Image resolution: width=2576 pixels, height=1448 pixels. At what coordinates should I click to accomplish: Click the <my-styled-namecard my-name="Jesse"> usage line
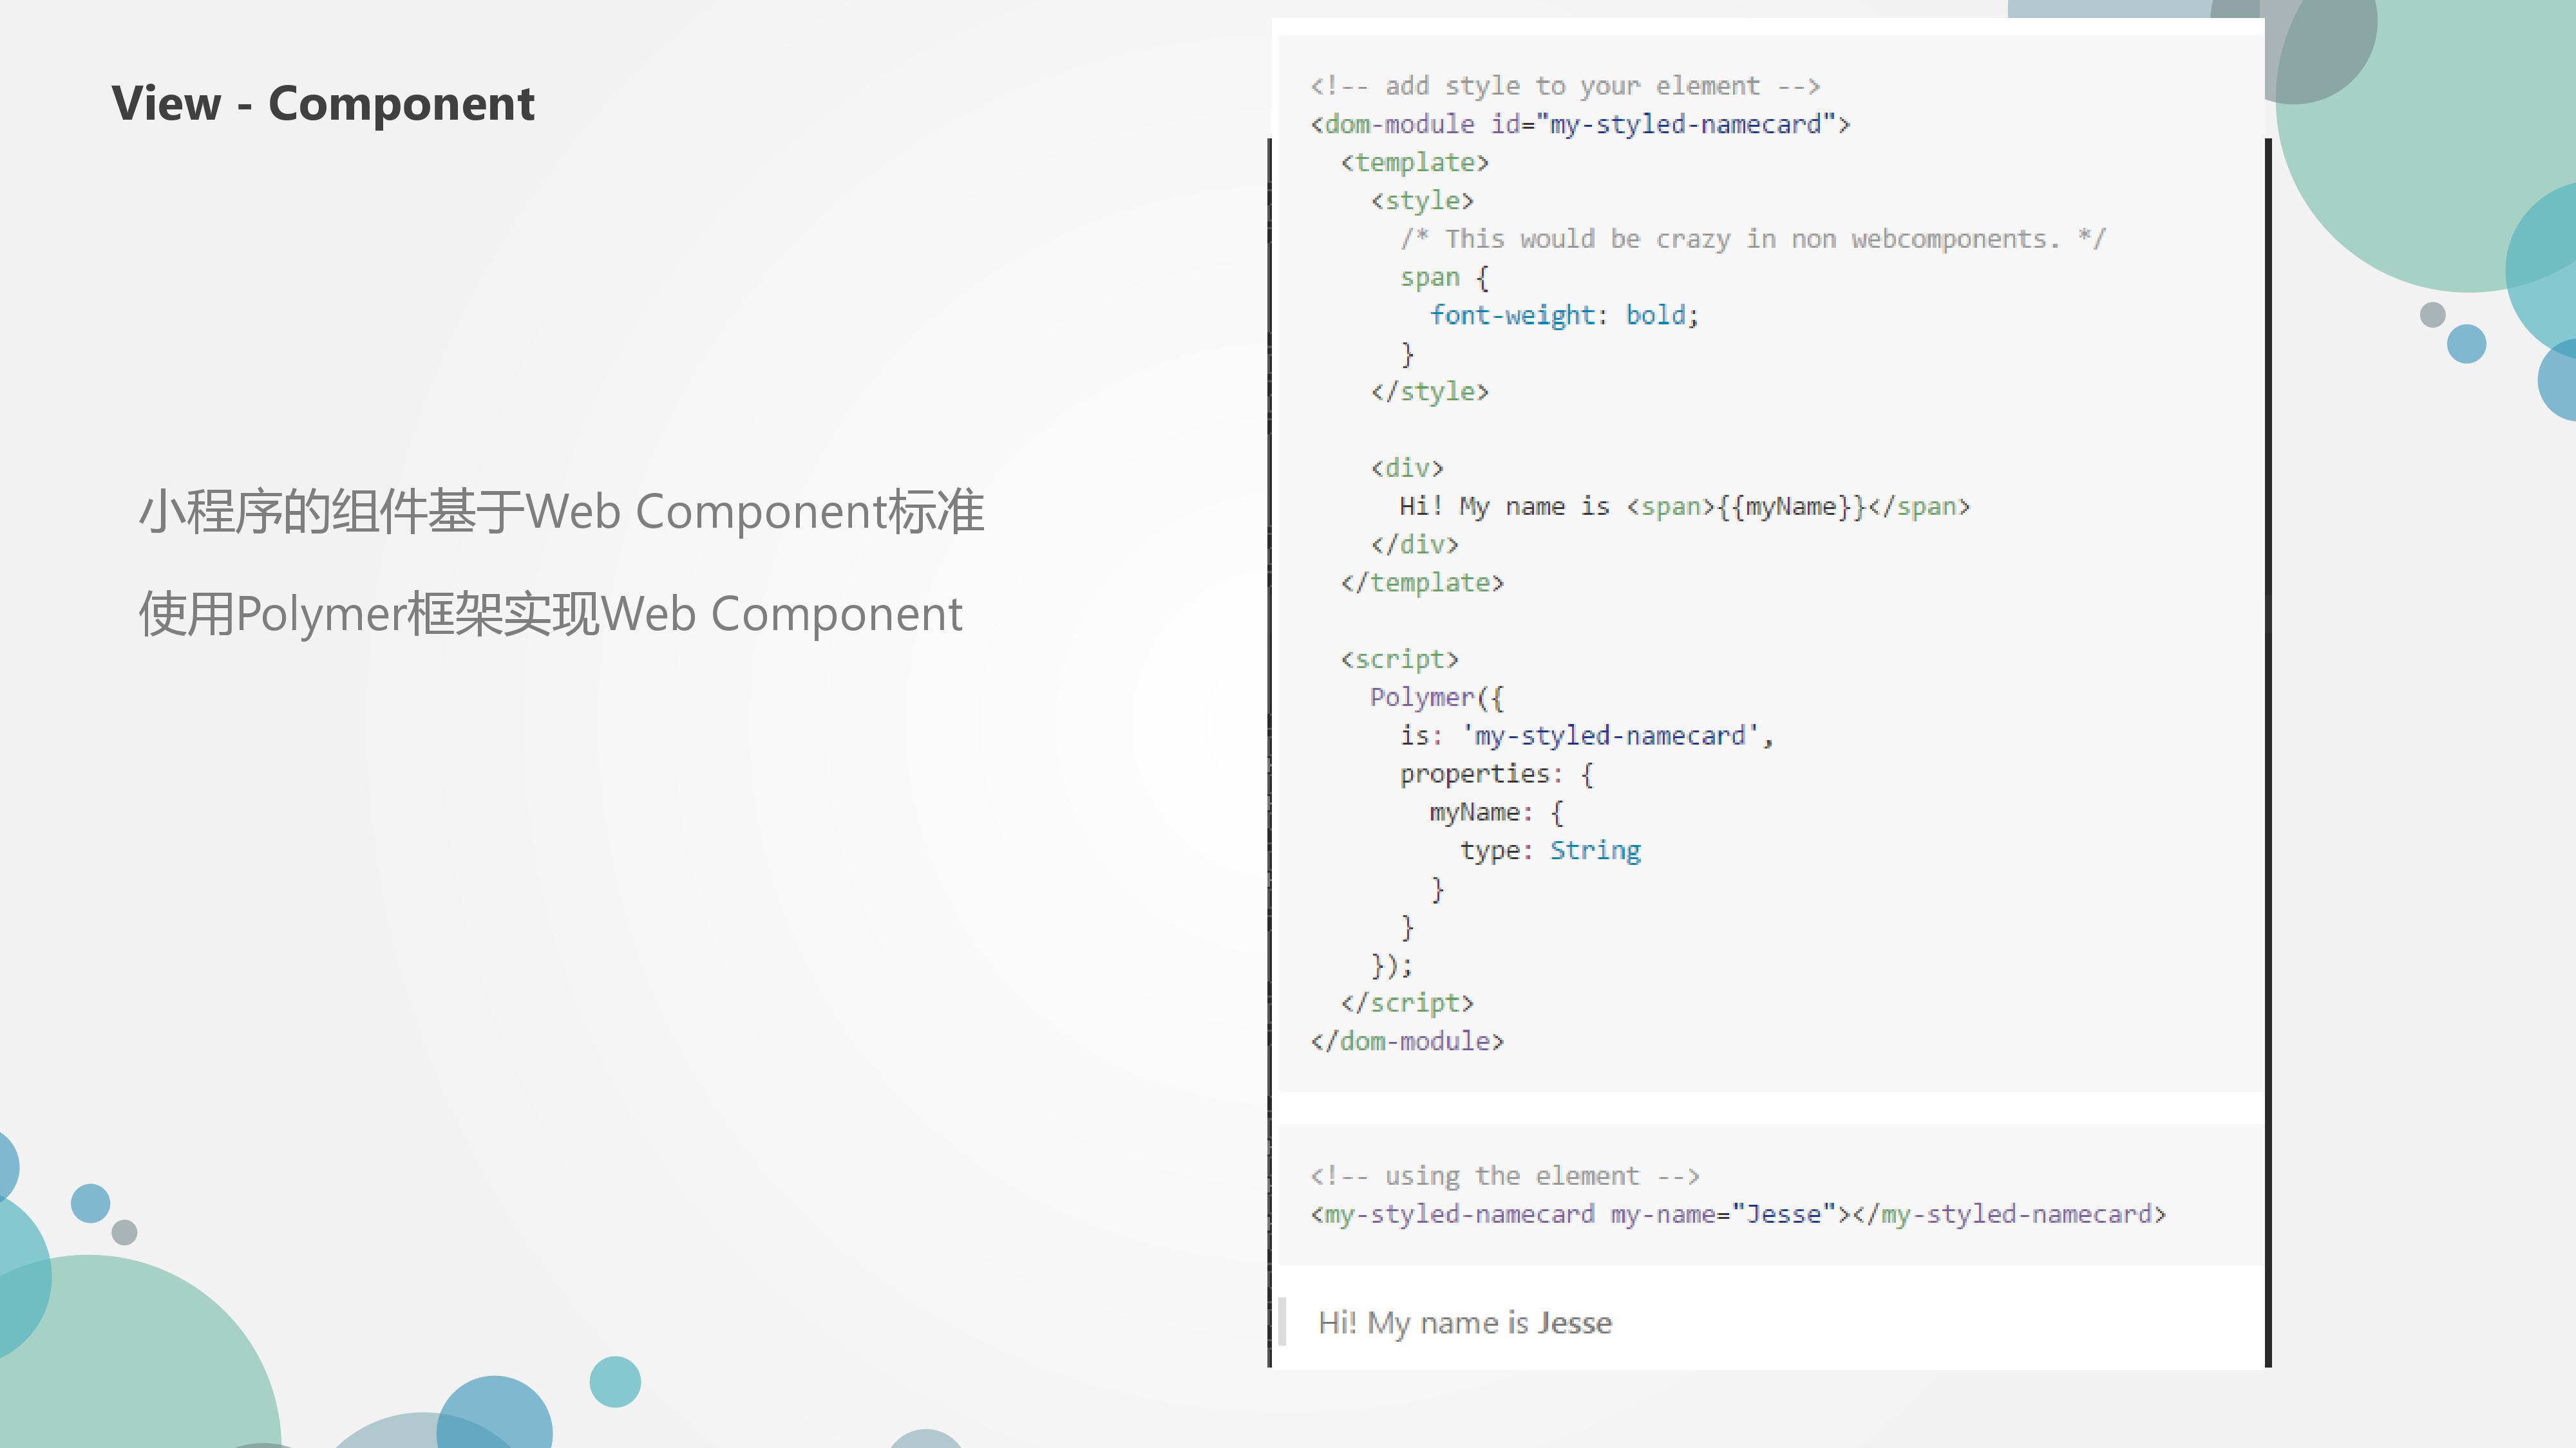tap(1738, 1214)
